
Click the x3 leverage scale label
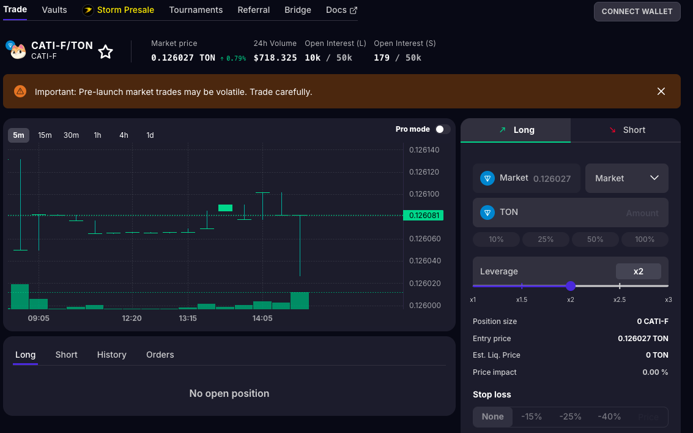pos(669,299)
